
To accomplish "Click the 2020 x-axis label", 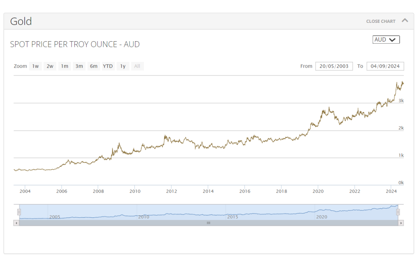I will click(318, 191).
